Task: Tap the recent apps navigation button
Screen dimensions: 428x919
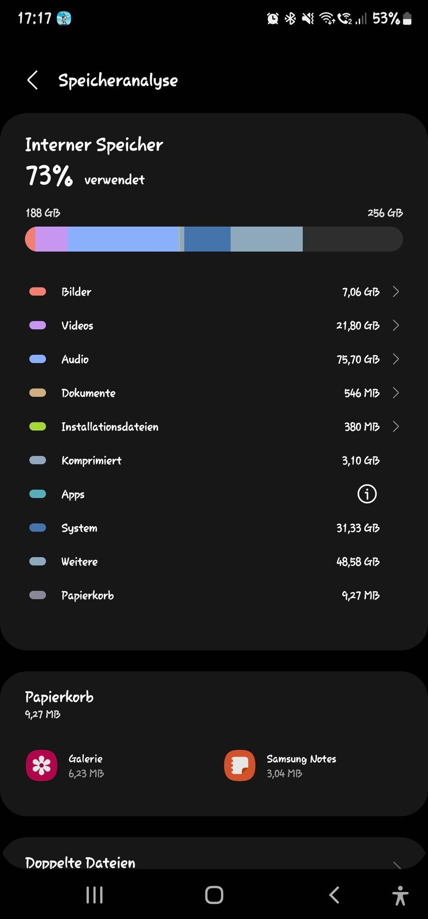Action: [94, 895]
